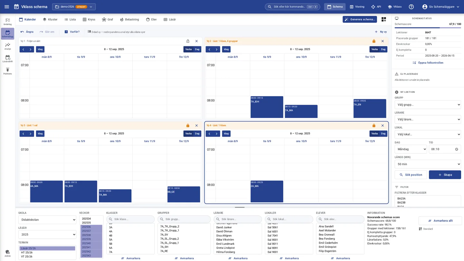464x261 pixels.
Task: Go to next week in Vy 4
Action: [x=217, y=134]
